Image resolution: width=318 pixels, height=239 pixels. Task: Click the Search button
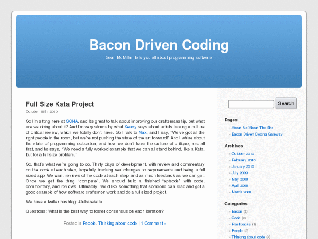(286, 103)
